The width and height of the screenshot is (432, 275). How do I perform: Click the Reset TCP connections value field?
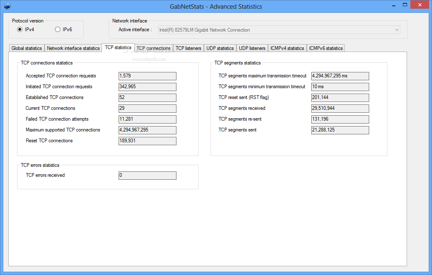tap(147, 141)
